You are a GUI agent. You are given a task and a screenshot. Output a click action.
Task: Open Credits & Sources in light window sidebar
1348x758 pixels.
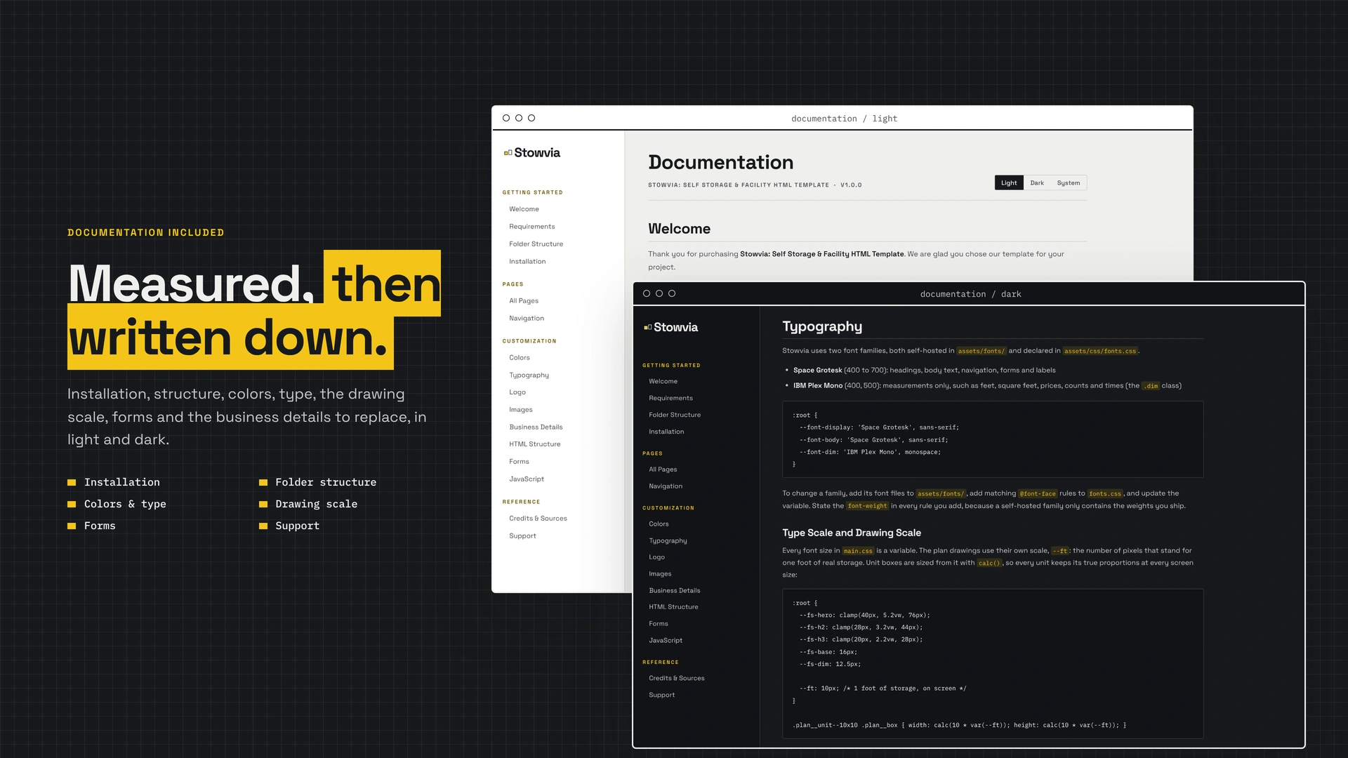pos(538,519)
